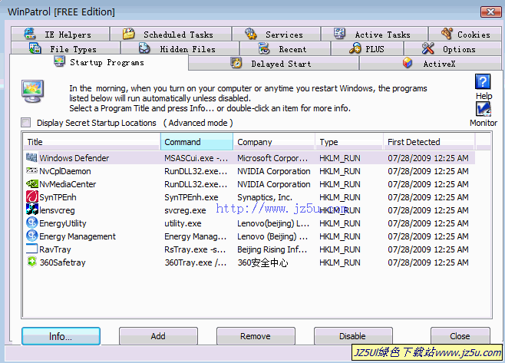Click the Hidden Files icon
505x363 pixels.
point(144,48)
